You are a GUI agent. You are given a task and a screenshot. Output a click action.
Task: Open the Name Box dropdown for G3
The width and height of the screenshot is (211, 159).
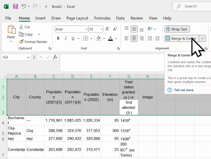click(x=28, y=57)
